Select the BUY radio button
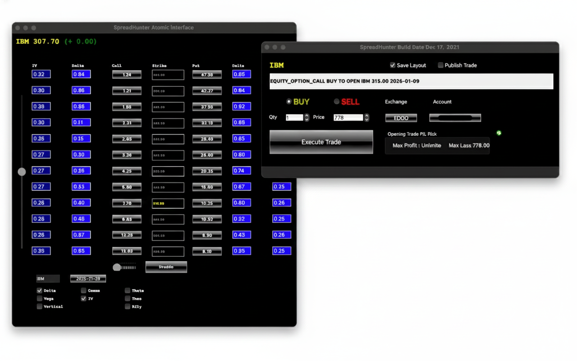 tap(289, 102)
